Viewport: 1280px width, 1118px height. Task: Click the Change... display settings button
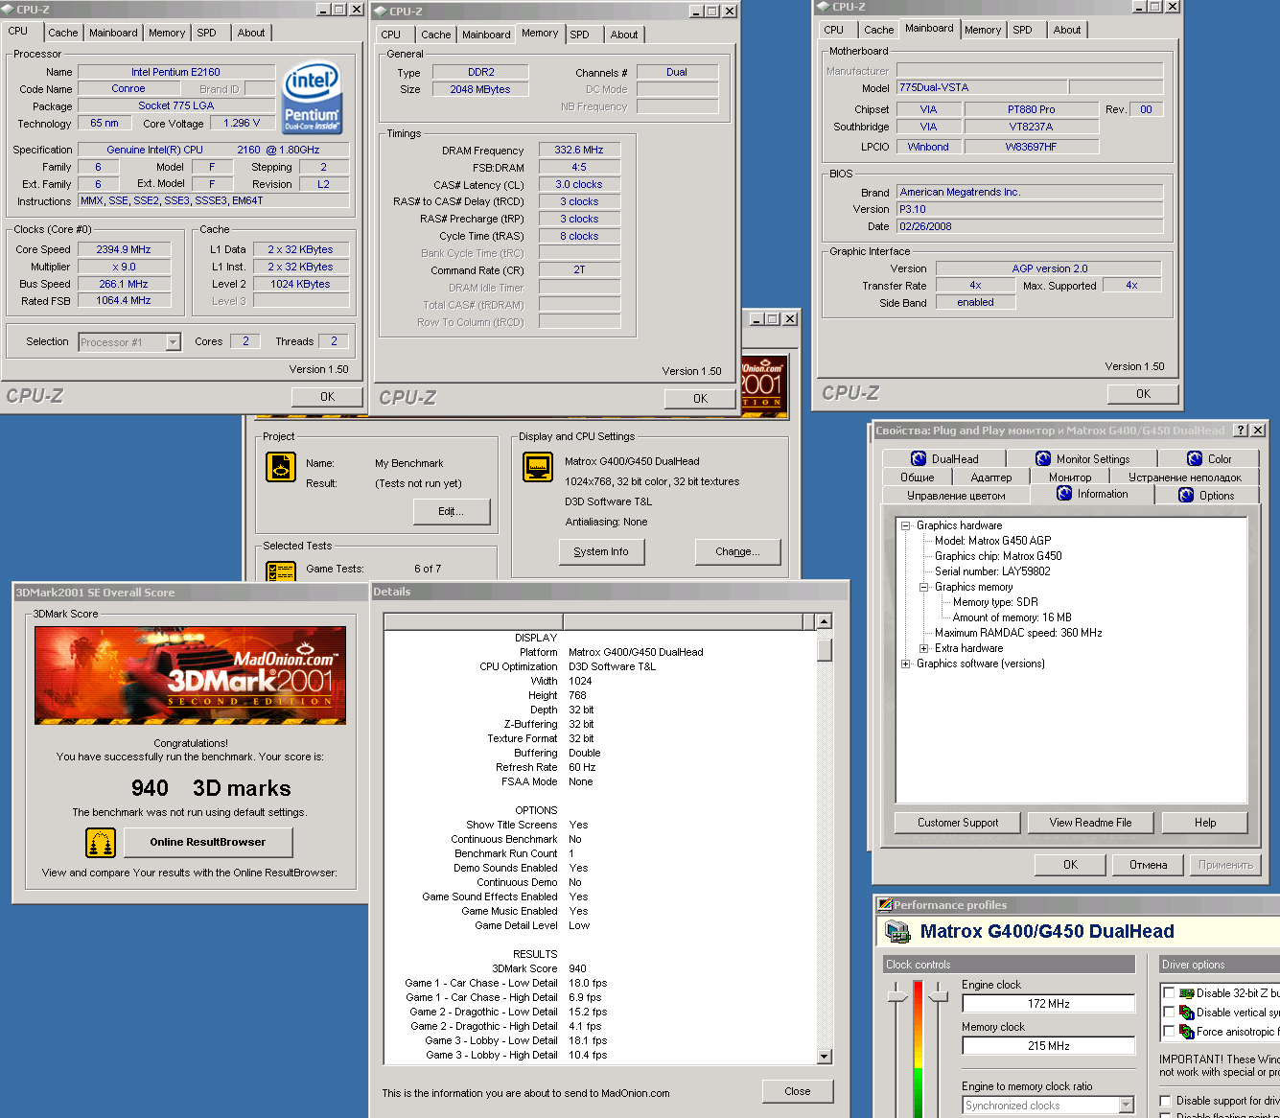[737, 551]
